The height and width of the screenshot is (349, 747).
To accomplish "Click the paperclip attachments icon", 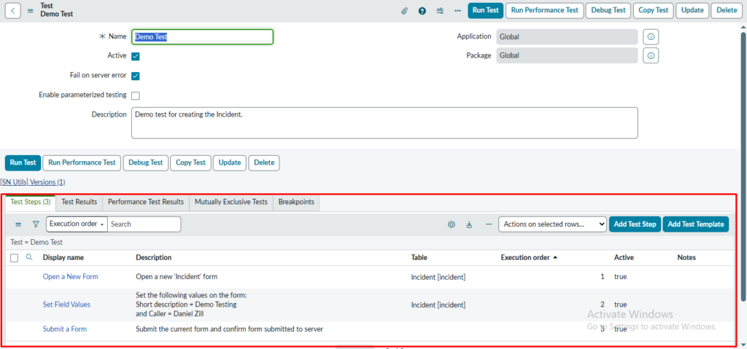I will [405, 10].
